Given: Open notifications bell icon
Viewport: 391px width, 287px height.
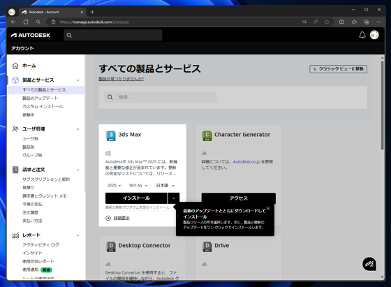Looking at the screenshot, I should click(x=362, y=35).
